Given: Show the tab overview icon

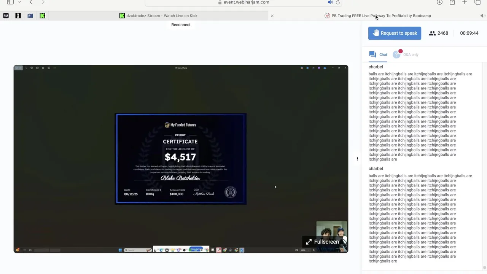Looking at the screenshot, I should [x=477, y=2].
